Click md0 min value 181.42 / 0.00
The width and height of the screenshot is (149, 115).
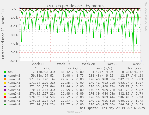[71, 72]
